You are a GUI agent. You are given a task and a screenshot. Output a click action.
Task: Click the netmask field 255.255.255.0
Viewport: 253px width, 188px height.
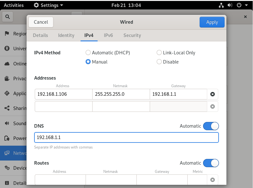point(121,94)
